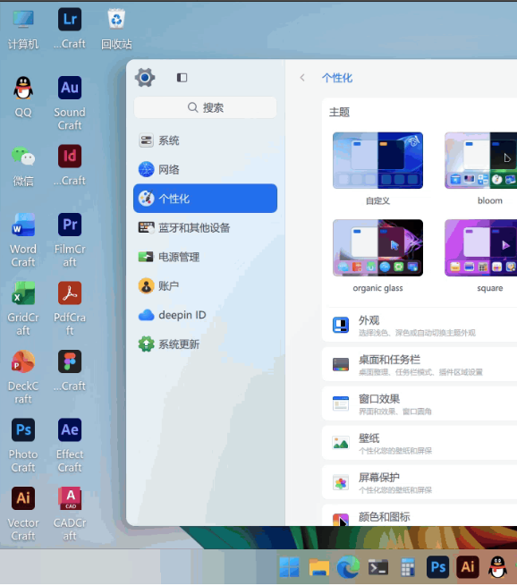Viewport: 517px width, 586px height.
Task: Open 颜色和图标 settings
Action: 420,515
